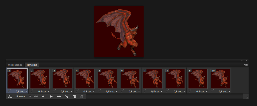Click frame 9 disposal method icon
The height and width of the screenshot is (106, 257).
(x=190, y=91)
